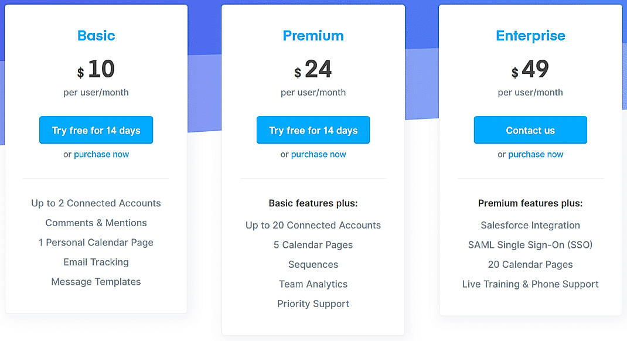This screenshot has height=341, width=627.
Task: Click the $10 price on the Basic card
Action: coord(96,69)
